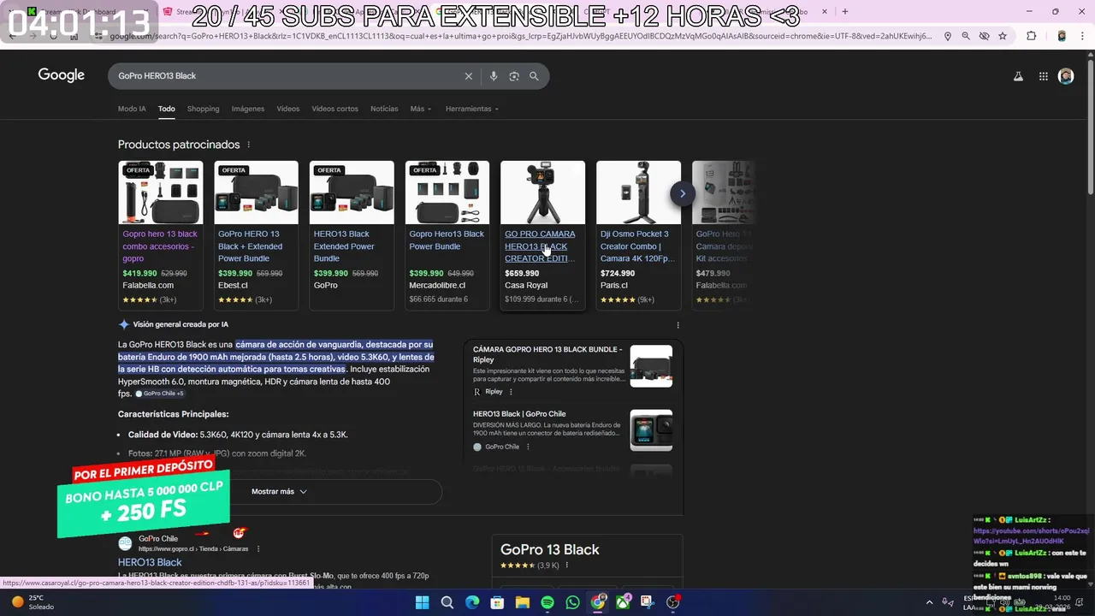This screenshot has height=616, width=1095.
Task: Open OBS Studio from the taskbar
Action: click(x=673, y=602)
